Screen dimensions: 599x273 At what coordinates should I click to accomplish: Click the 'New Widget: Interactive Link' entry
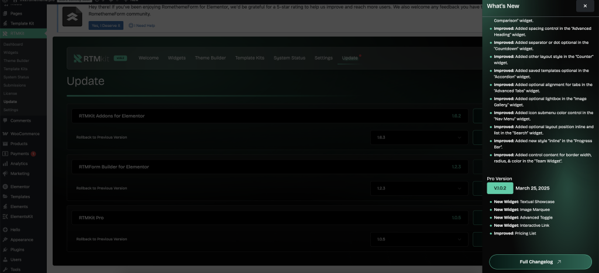pos(521,225)
